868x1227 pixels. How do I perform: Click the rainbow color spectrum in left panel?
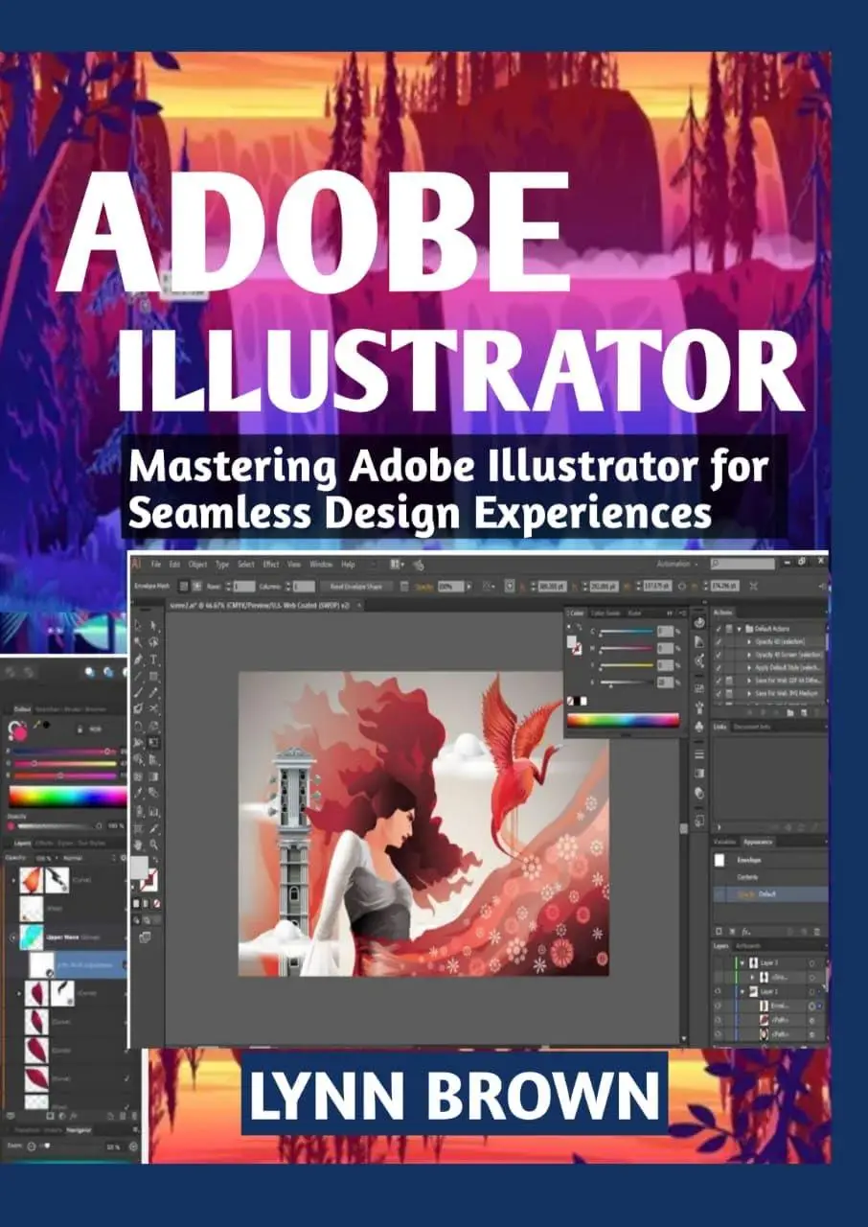pos(68,796)
